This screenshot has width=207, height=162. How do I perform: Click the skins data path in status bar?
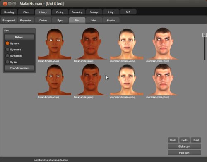click(51, 160)
